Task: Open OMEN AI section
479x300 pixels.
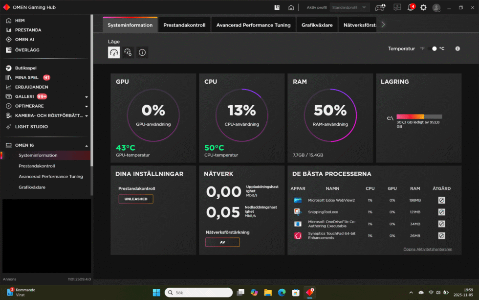Action: 24,40
